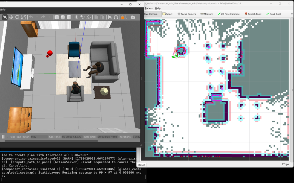Open the undo history dropdown arrow

37,17
